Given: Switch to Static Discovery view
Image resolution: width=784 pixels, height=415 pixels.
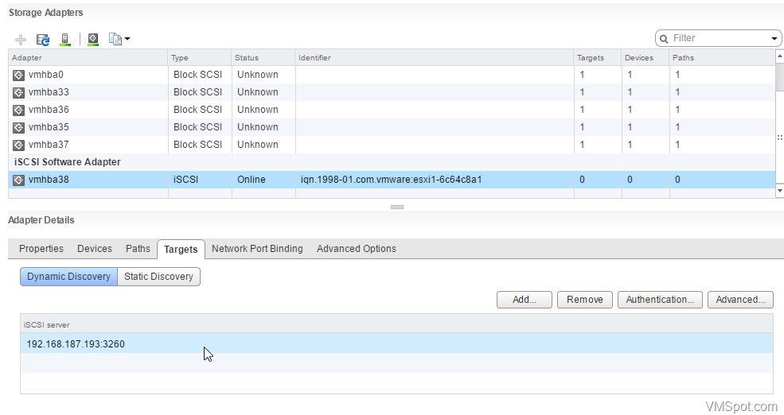Looking at the screenshot, I should (x=158, y=277).
